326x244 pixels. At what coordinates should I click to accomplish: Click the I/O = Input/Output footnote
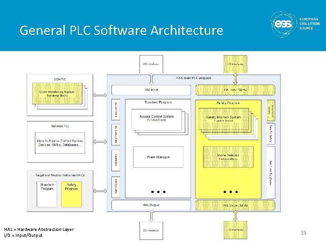pyautogui.click(x=23, y=235)
